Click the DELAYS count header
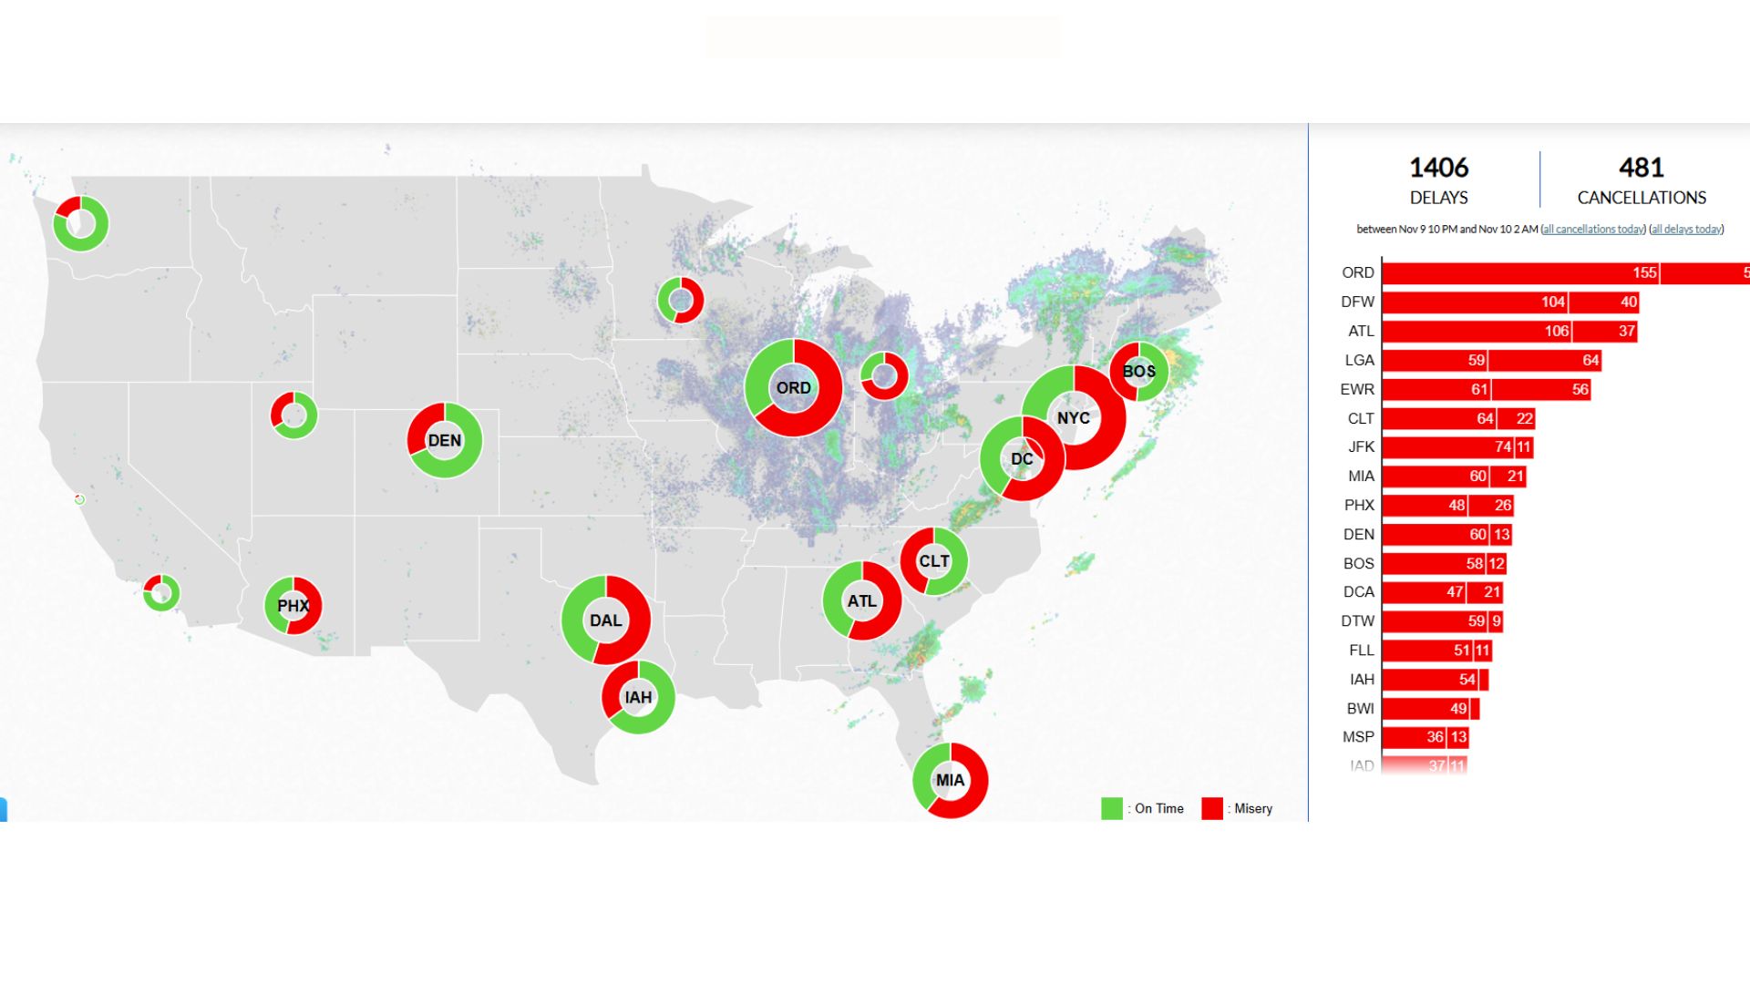This screenshot has width=1750, height=984. (x=1438, y=179)
